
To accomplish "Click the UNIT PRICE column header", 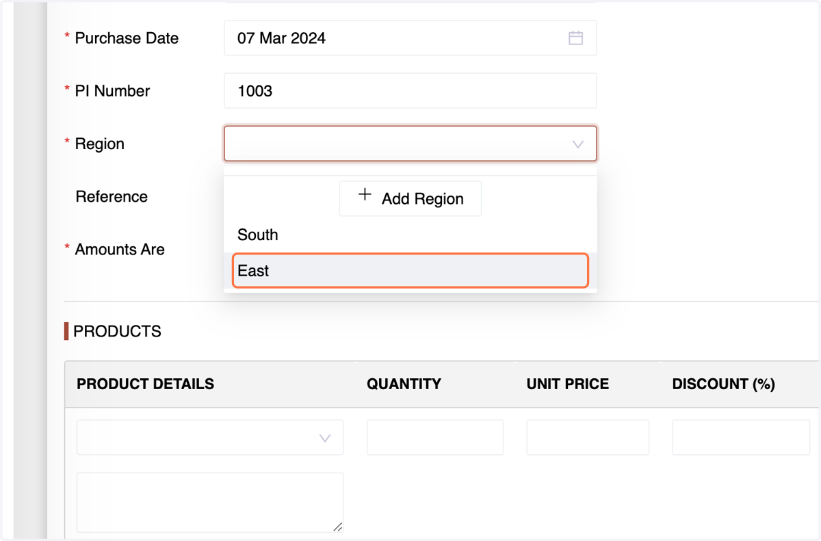I will (568, 384).
